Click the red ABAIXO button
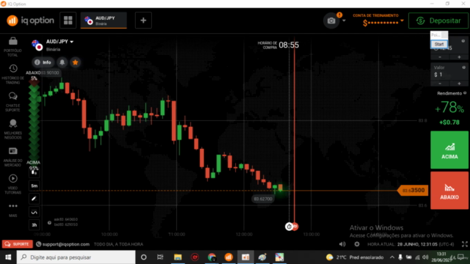Viewport: 470px width, 264px height. click(449, 191)
